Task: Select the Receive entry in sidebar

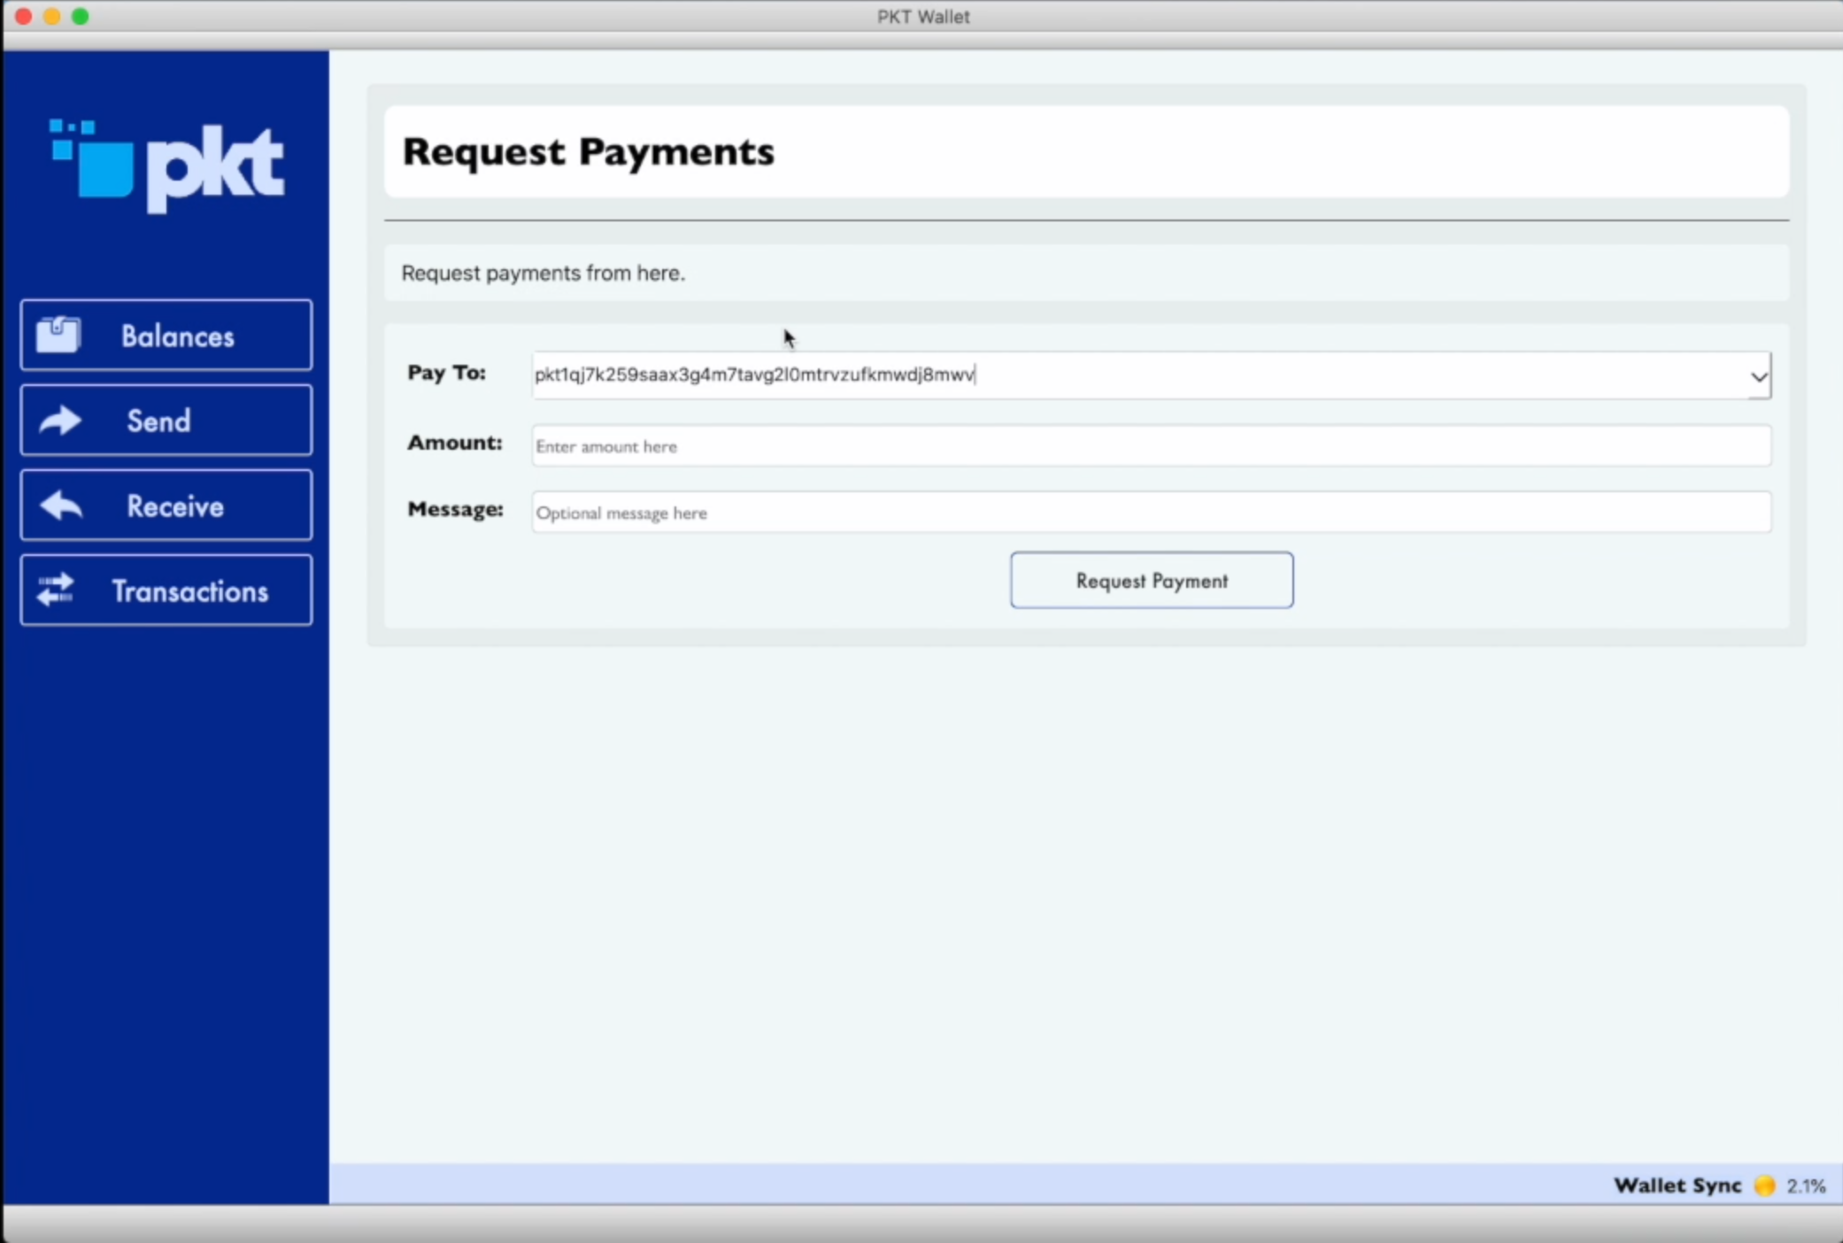Action: 165,505
